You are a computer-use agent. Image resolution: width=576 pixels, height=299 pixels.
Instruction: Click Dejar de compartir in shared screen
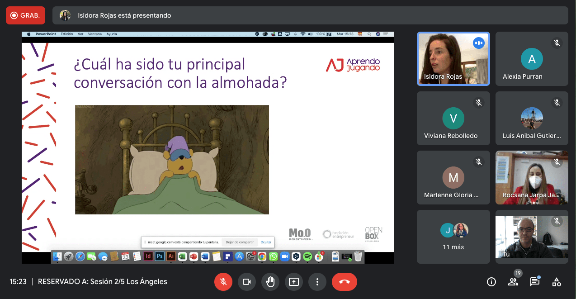240,242
